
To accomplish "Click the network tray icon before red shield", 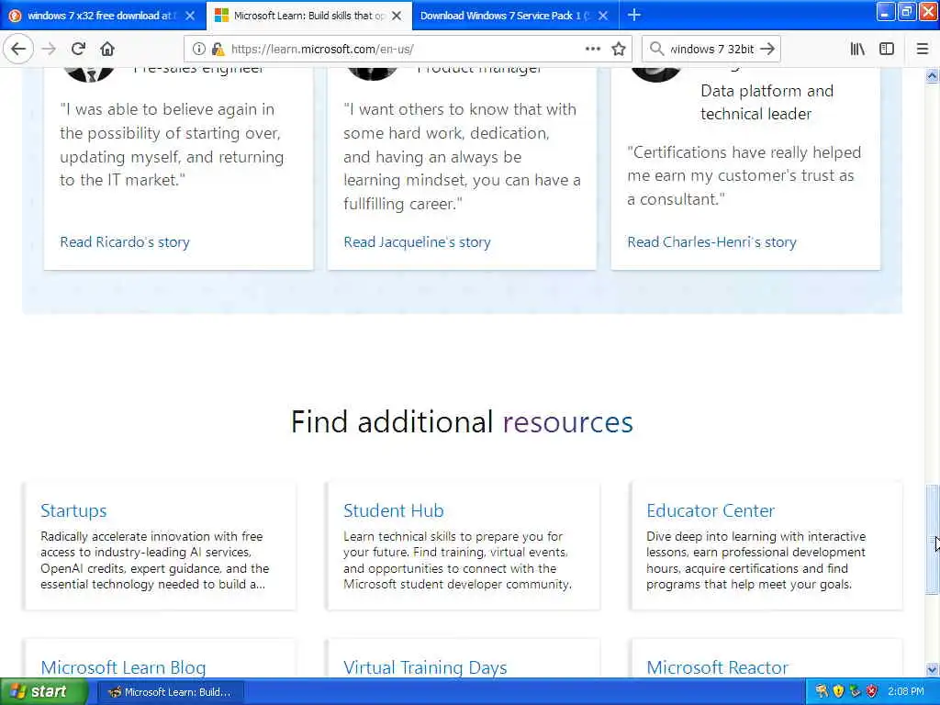I will pyautogui.click(x=855, y=692).
